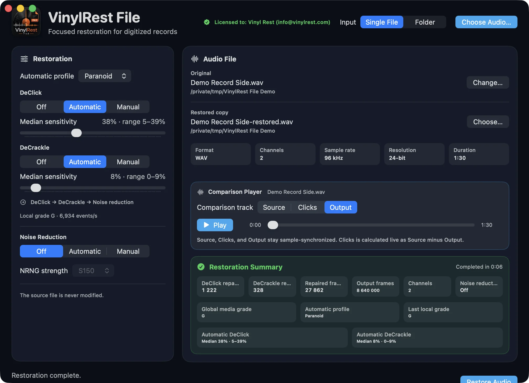Click the VinylRest app logo icon

[26, 22]
